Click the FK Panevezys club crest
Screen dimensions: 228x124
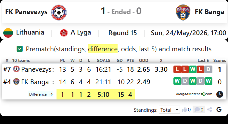pyautogui.click(x=59, y=12)
